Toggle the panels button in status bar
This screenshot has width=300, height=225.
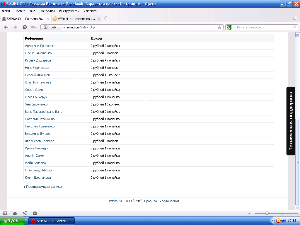pos(5,213)
